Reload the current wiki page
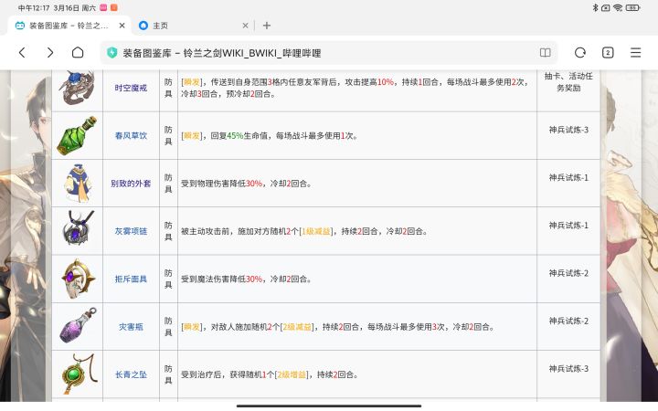658x411 pixels. (579, 53)
